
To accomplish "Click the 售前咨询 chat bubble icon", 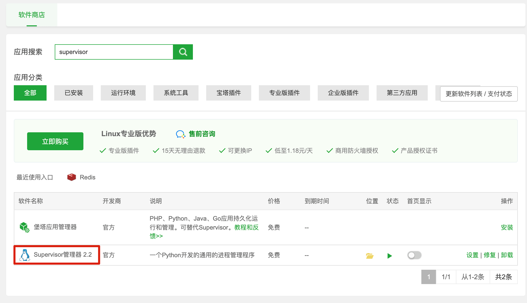I will point(181,134).
